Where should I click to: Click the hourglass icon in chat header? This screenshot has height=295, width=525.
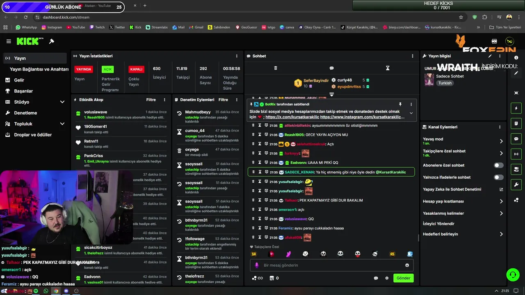point(388,68)
